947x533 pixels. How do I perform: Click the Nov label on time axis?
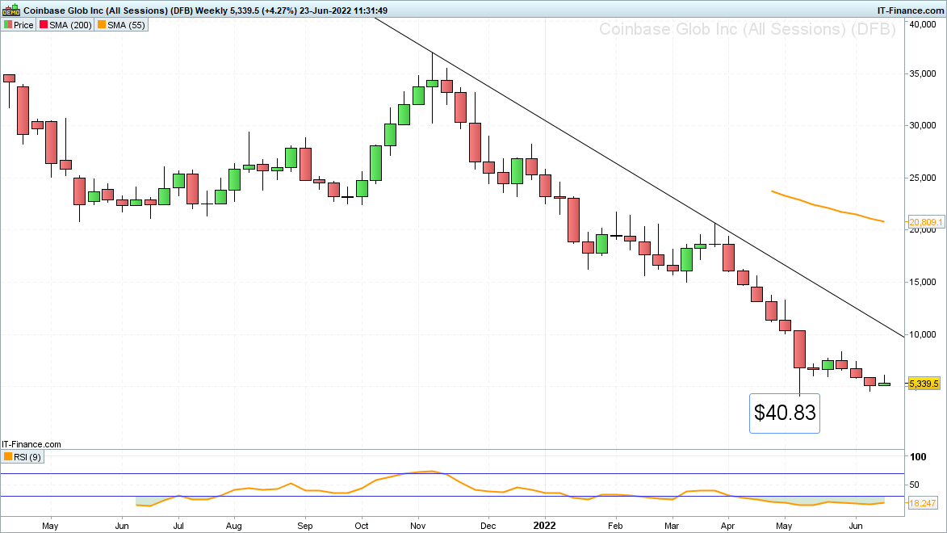click(418, 526)
